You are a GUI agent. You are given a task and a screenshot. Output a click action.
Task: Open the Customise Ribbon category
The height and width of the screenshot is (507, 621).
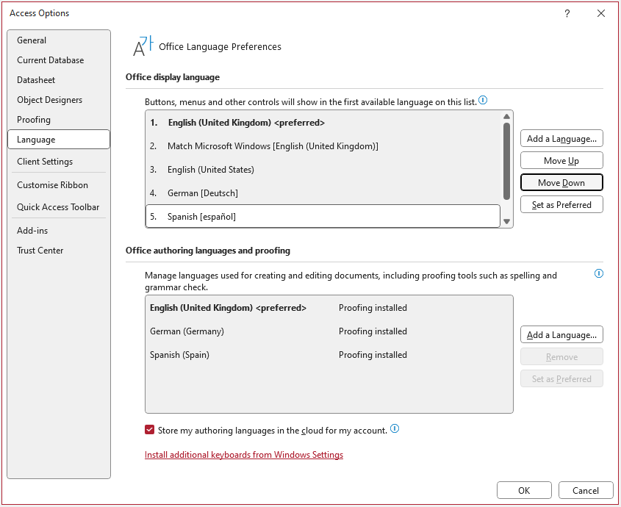52,185
